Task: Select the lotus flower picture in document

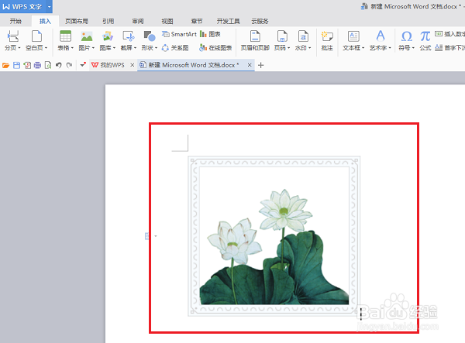Action: click(x=274, y=236)
